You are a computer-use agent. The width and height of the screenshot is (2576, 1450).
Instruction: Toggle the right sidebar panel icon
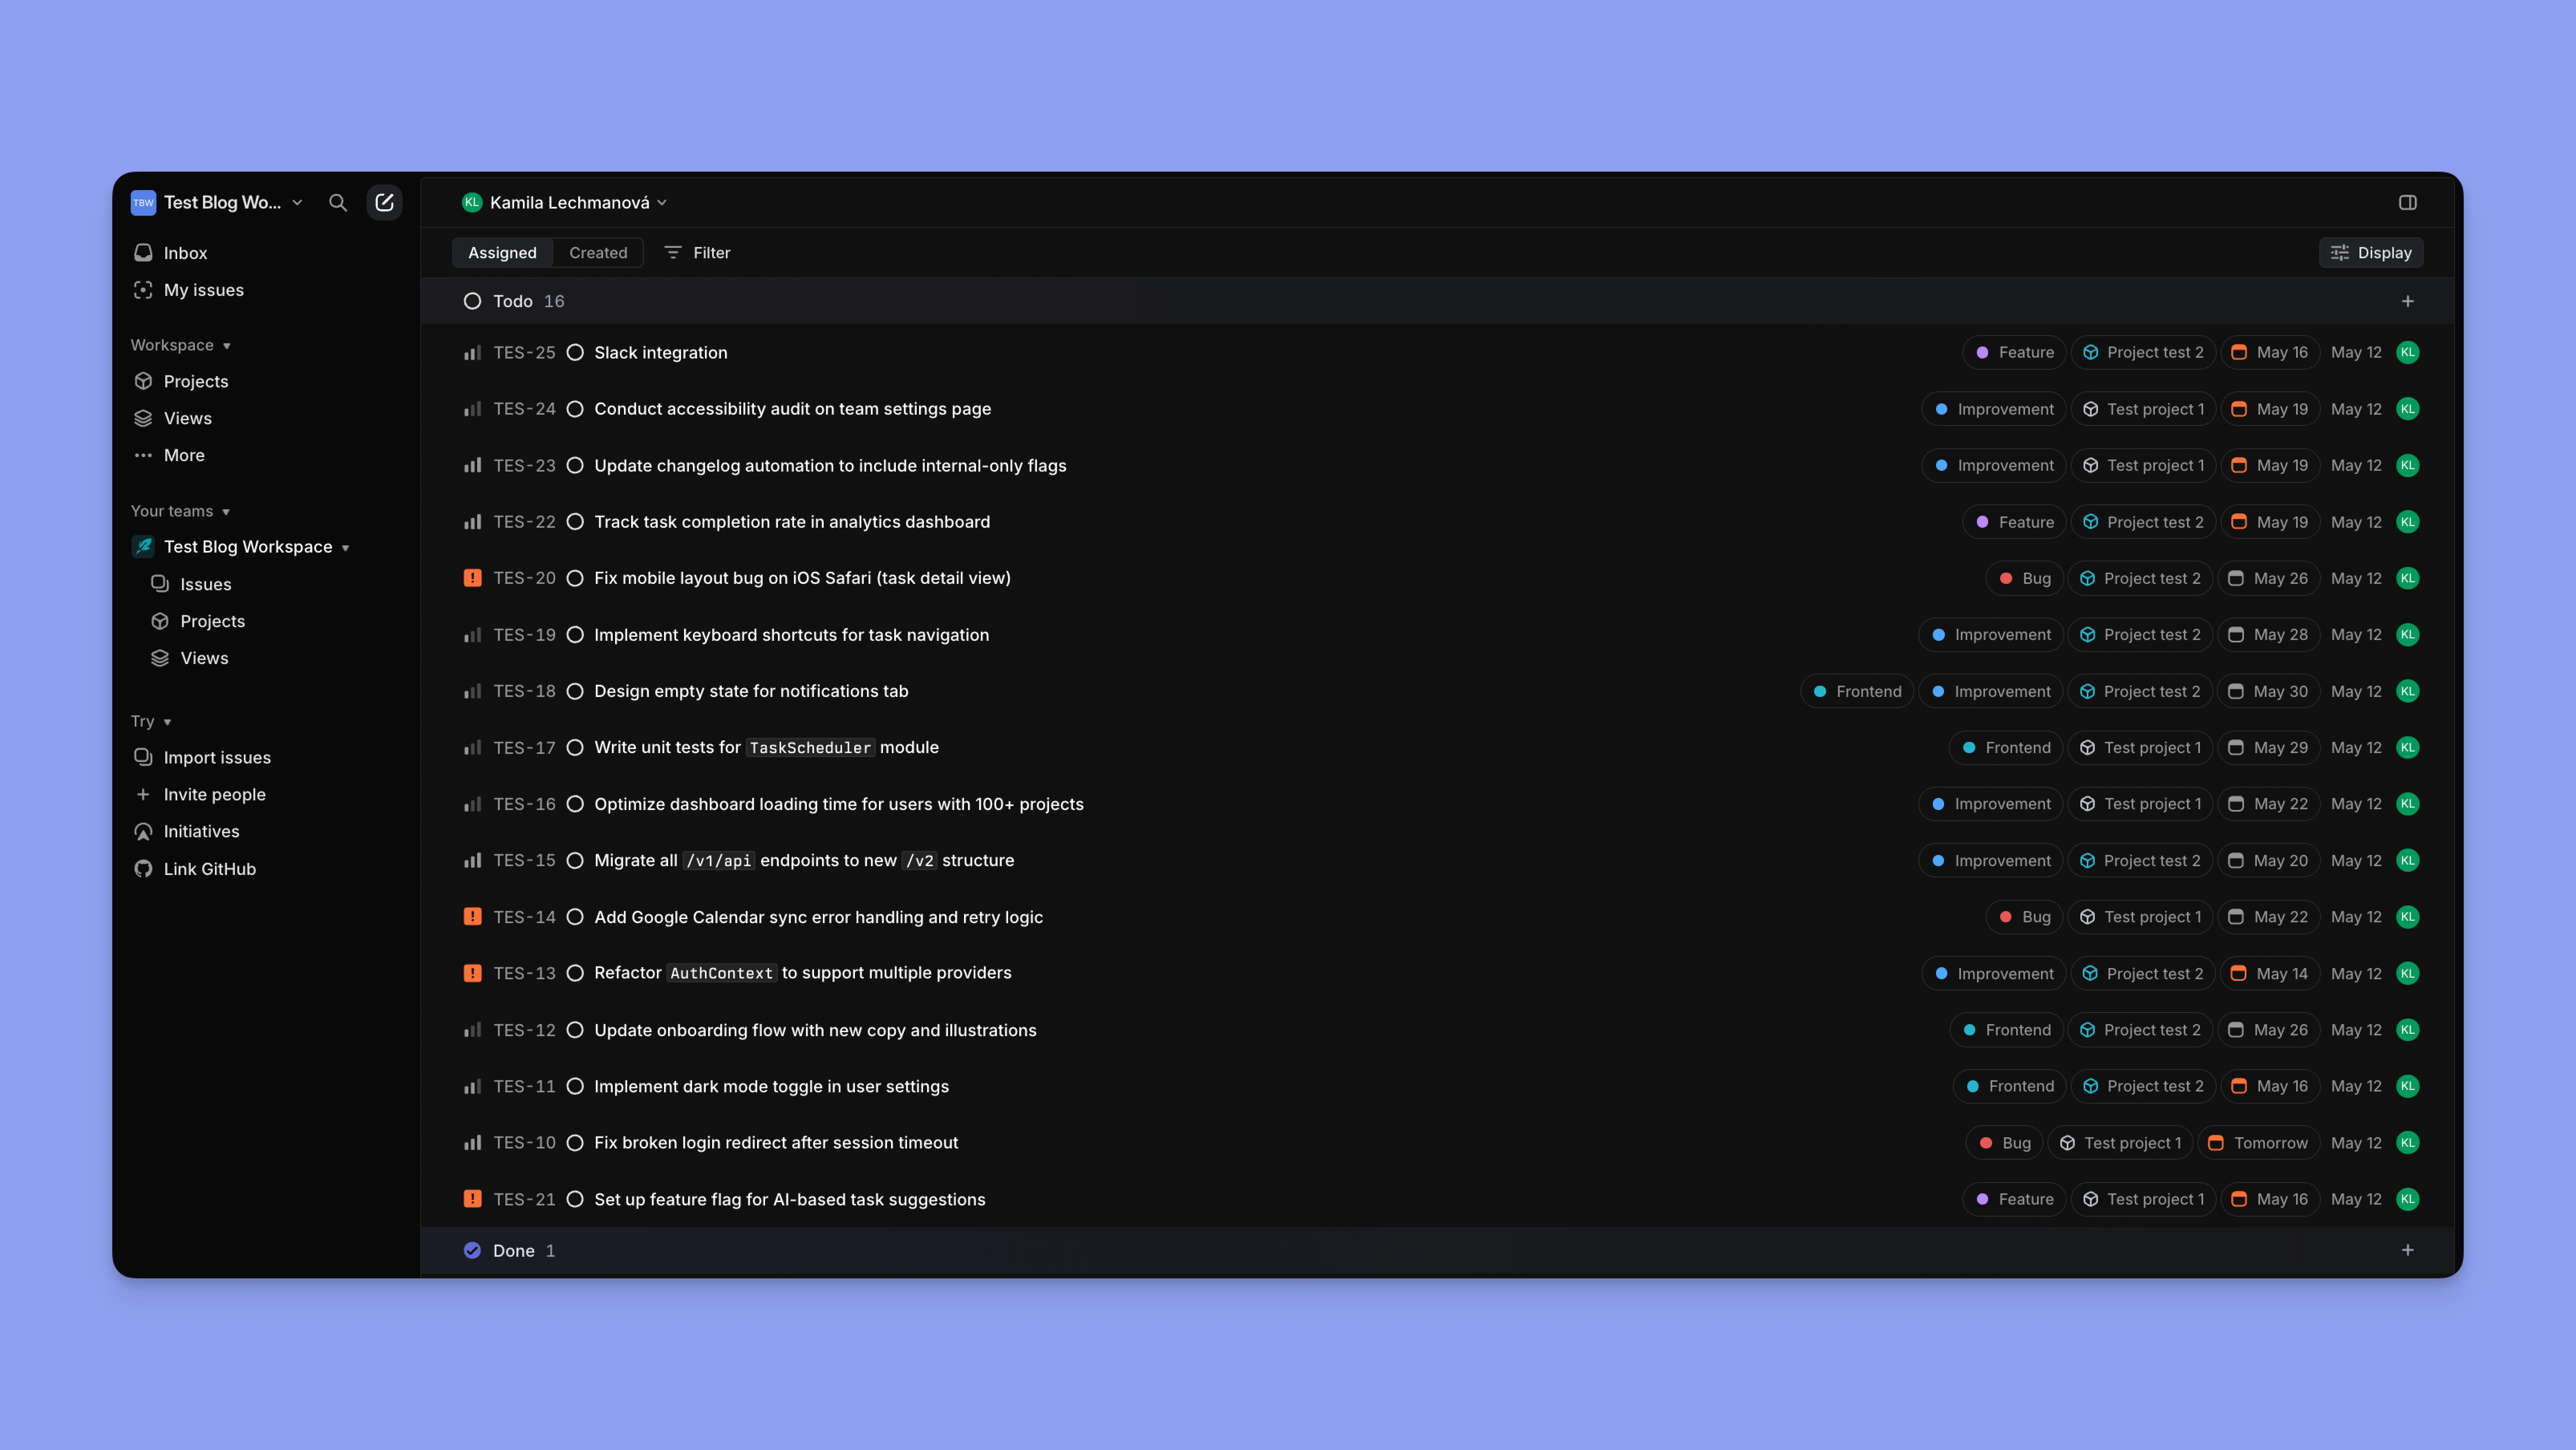point(2407,202)
